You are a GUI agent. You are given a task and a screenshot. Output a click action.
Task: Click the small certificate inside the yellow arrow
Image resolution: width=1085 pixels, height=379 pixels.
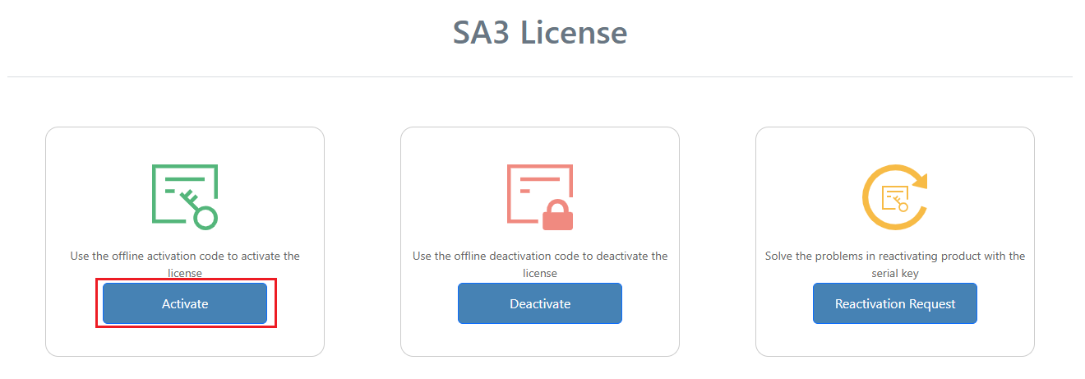click(x=893, y=199)
